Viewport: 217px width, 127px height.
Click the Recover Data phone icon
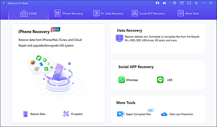pos(25,114)
